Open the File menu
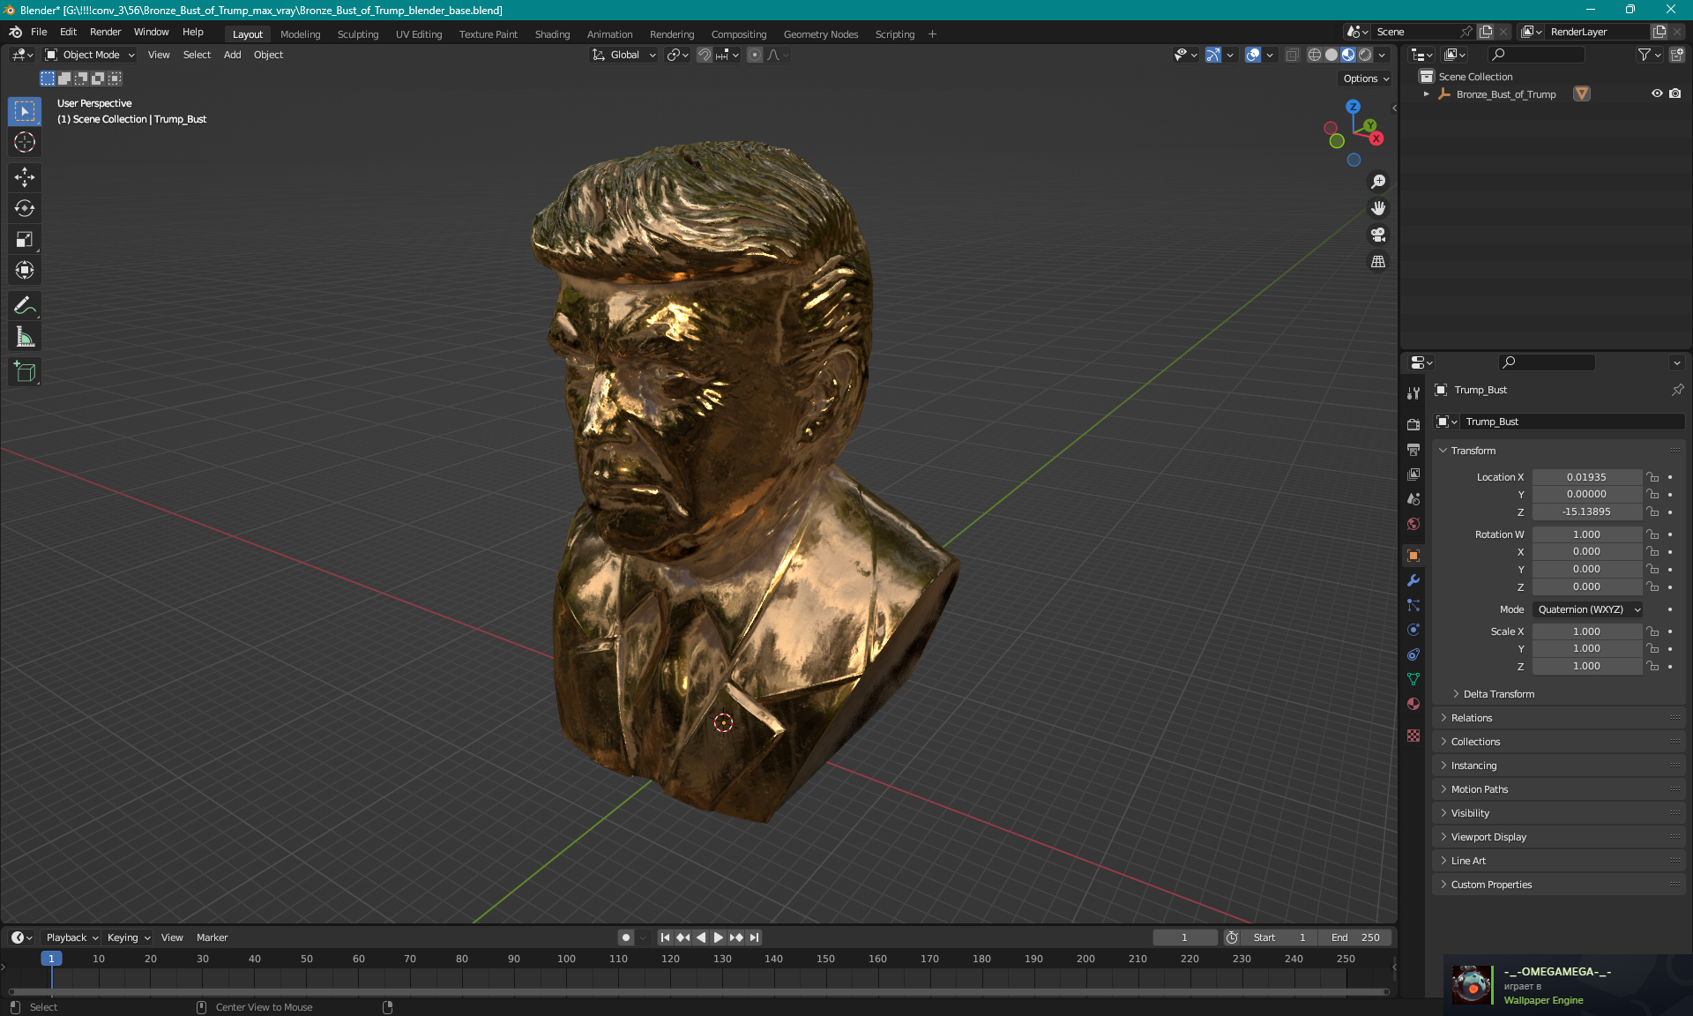This screenshot has height=1016, width=1693. coord(39,32)
